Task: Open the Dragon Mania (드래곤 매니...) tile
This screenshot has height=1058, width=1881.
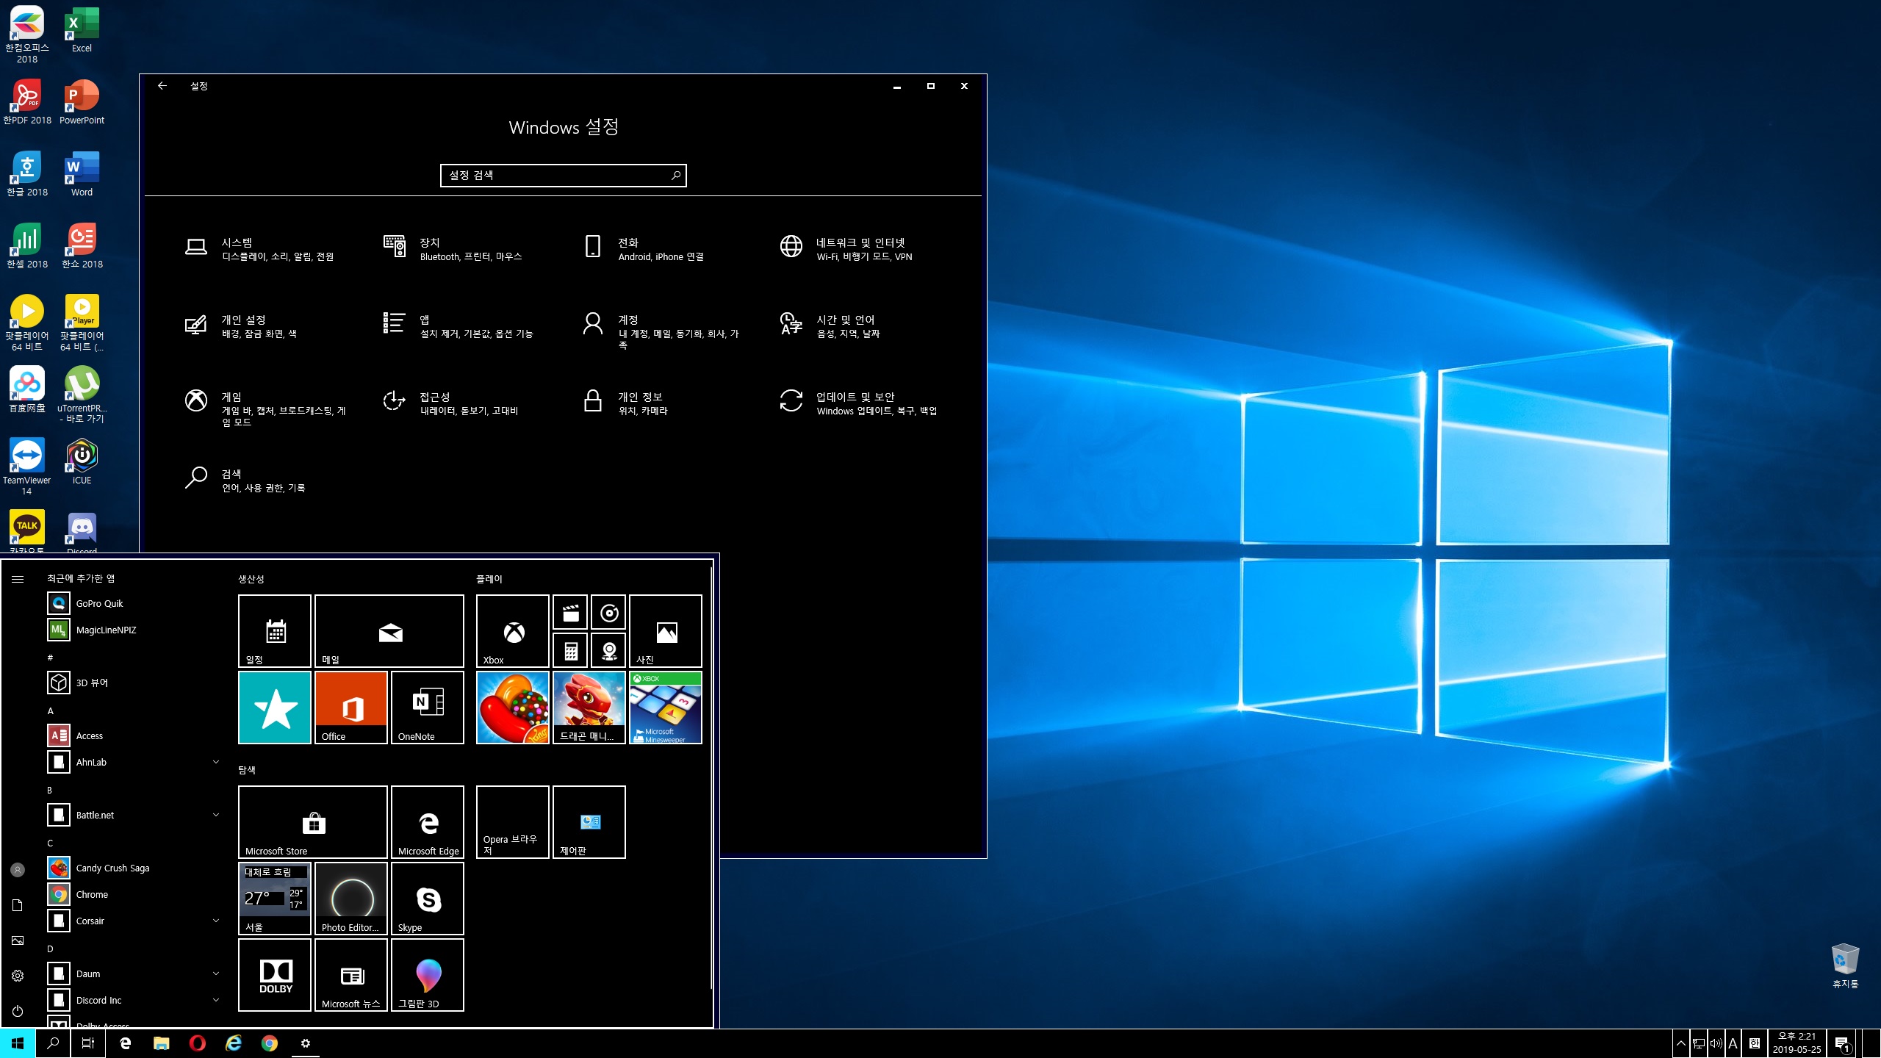Action: [589, 708]
